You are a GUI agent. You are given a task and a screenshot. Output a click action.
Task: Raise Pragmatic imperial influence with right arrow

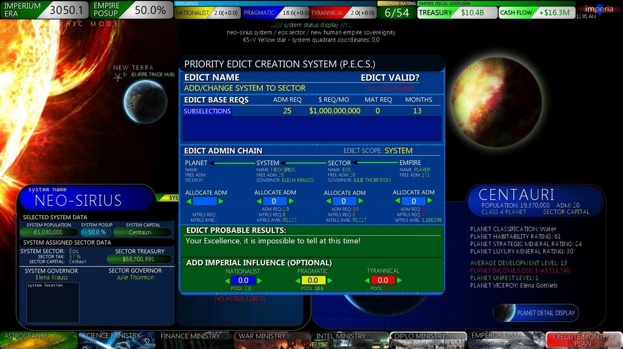(329, 281)
